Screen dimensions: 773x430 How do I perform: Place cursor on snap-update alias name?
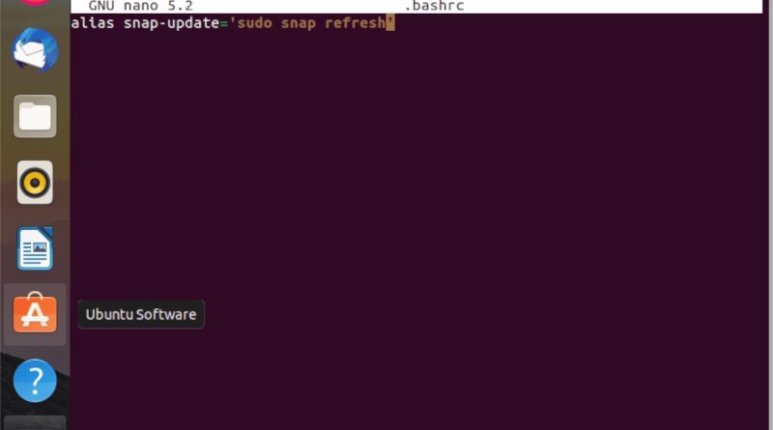pos(171,23)
